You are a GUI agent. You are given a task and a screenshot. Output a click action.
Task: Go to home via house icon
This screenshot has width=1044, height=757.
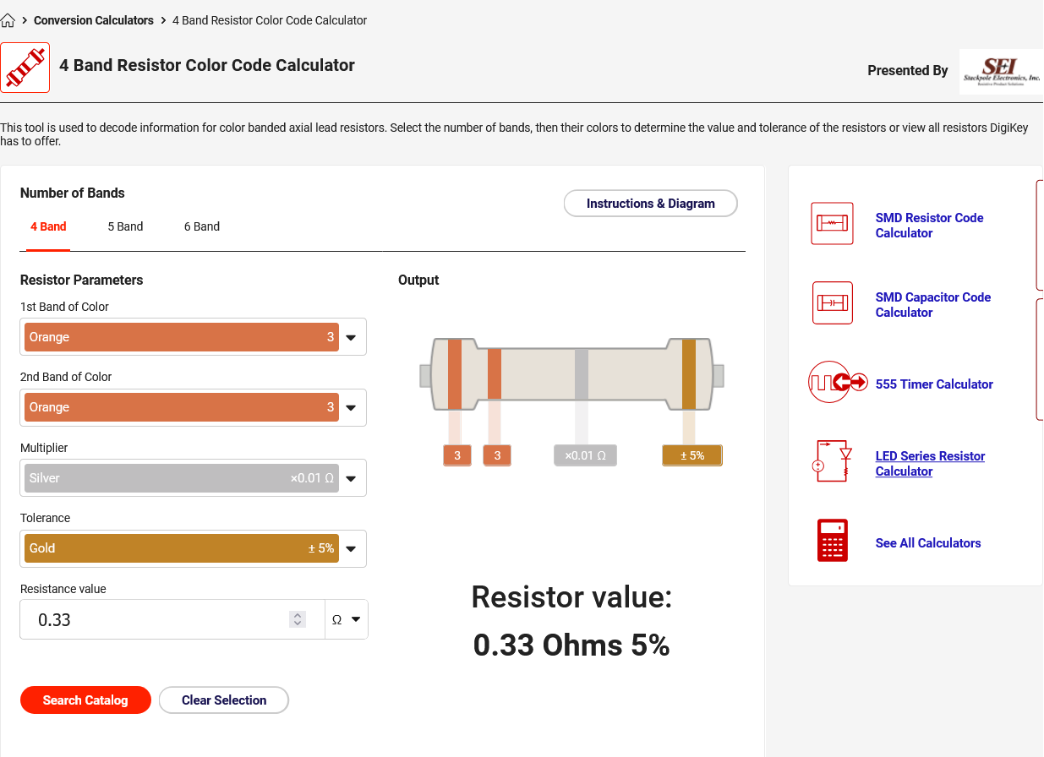click(x=8, y=20)
